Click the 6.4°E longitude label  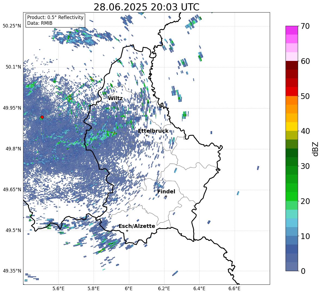pyautogui.click(x=199, y=289)
